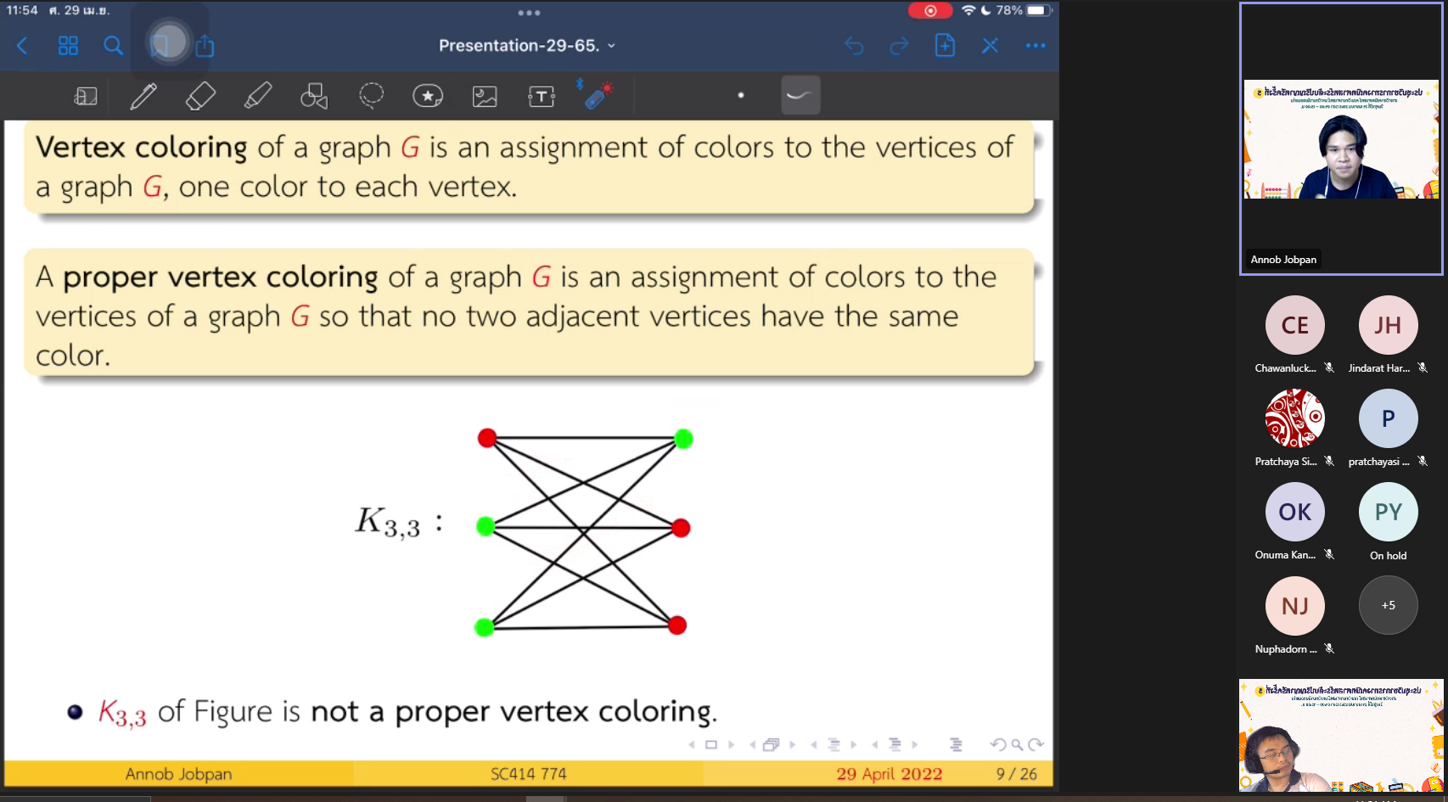Open the three-dot more options menu
Image resolution: width=1448 pixels, height=802 pixels.
[x=1035, y=46]
